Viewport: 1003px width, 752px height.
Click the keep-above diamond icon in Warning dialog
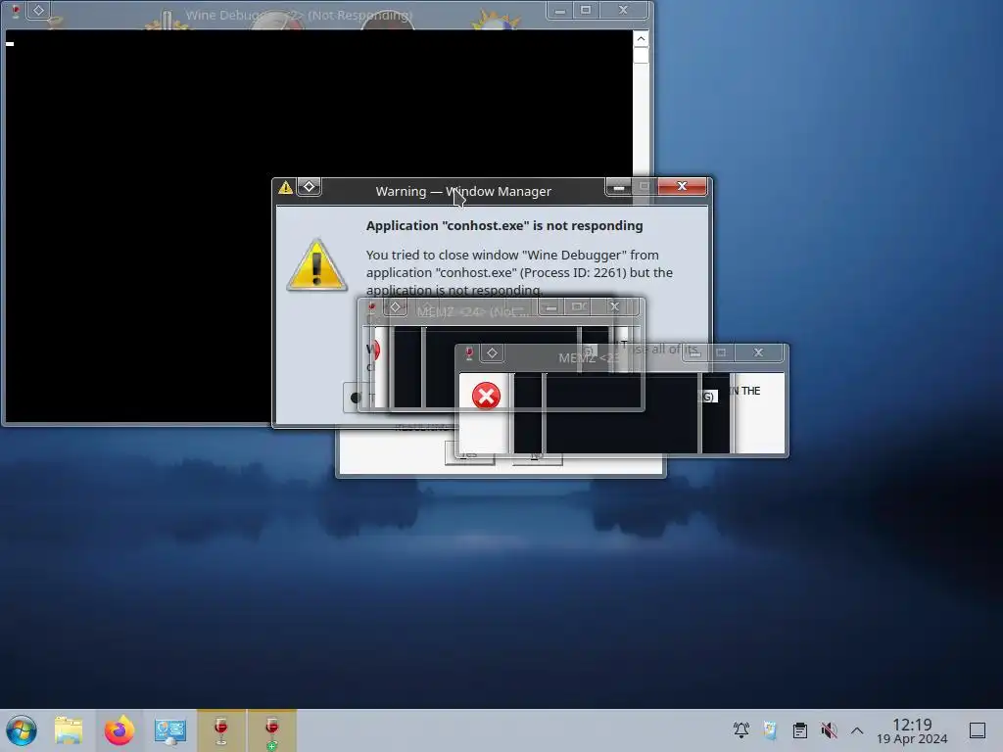point(309,187)
